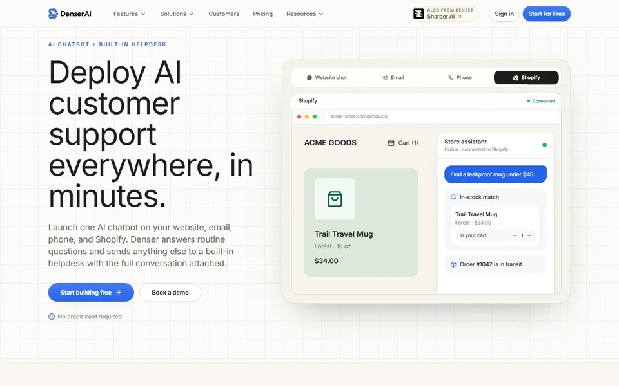Decrease quantity with the minus button

point(515,235)
